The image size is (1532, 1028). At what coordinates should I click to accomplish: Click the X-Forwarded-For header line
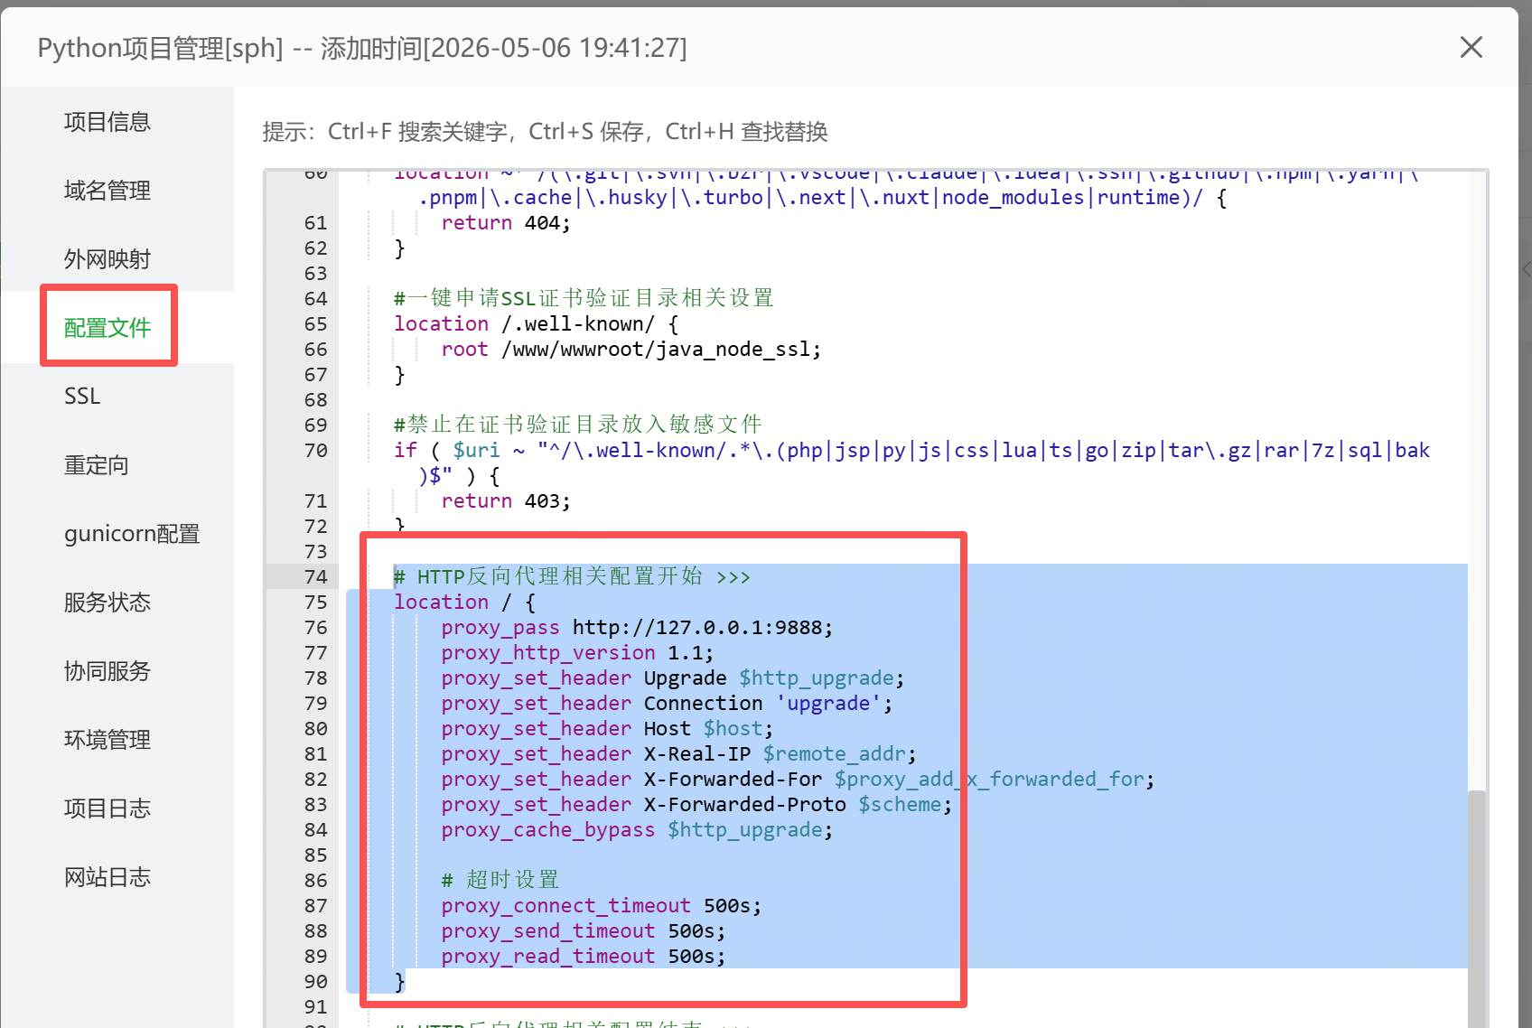[x=798, y=779]
